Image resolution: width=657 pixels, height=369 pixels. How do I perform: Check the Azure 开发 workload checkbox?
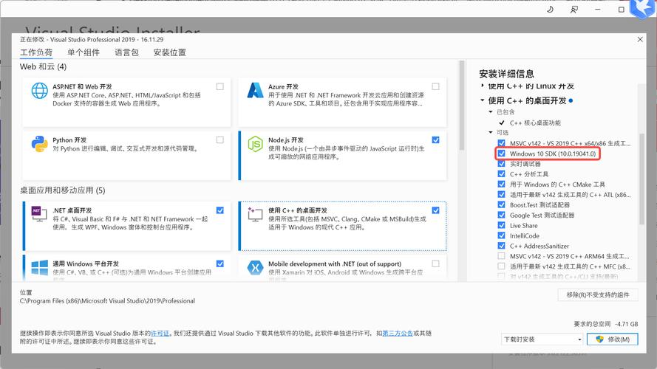436,86
